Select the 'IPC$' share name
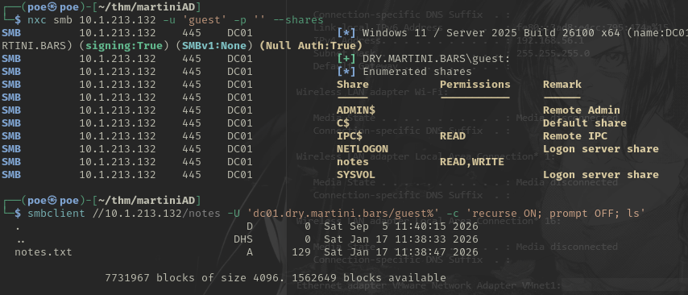Image resolution: width=688 pixels, height=295 pixels. point(350,135)
